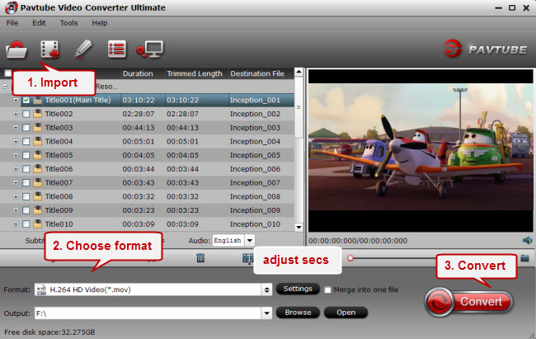Start conversion with the Convert button

[x=468, y=302]
